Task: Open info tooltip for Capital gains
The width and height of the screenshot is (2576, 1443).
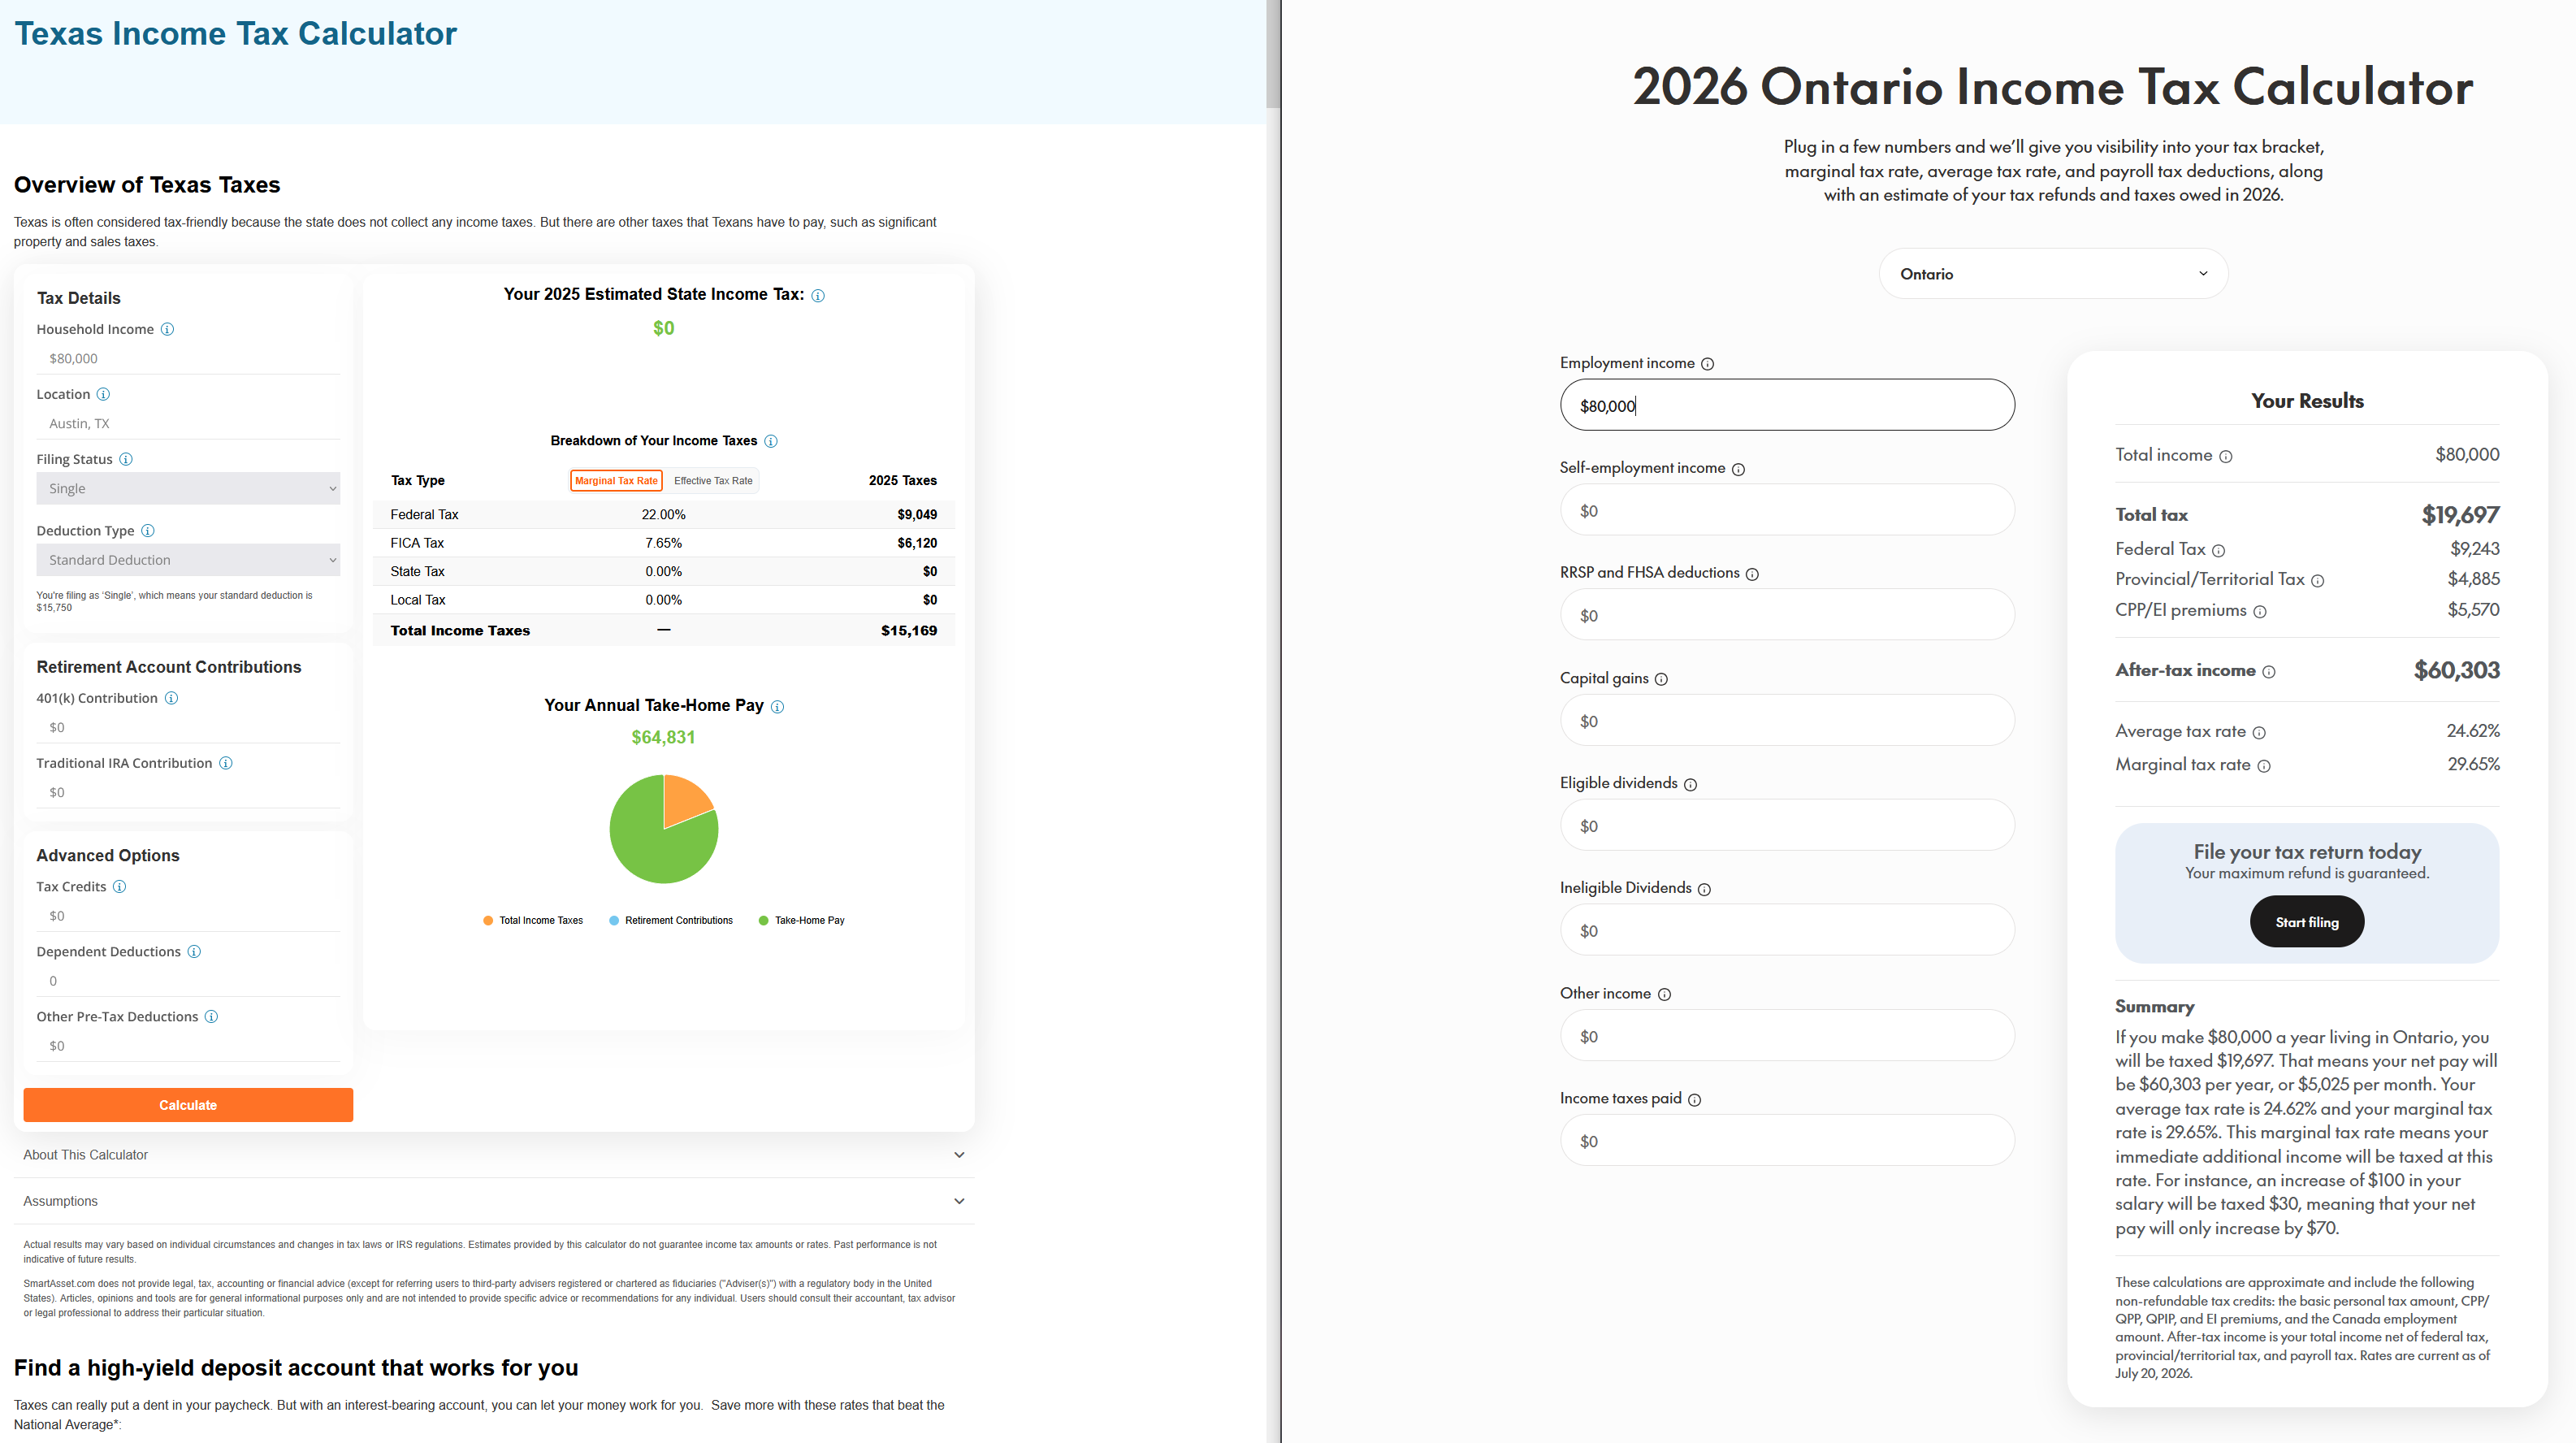Action: tap(1661, 679)
